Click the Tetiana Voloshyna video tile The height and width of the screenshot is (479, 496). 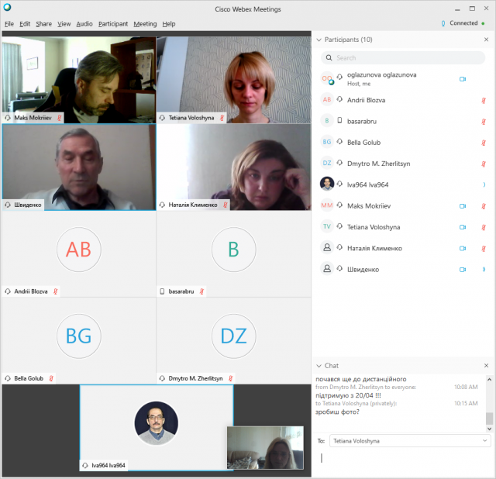(x=234, y=80)
